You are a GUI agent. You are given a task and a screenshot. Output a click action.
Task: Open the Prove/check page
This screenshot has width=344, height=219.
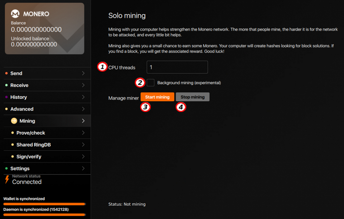coord(31,133)
